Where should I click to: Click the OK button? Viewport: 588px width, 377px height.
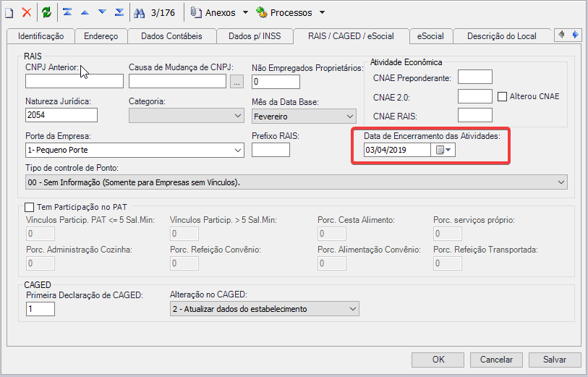(438, 360)
